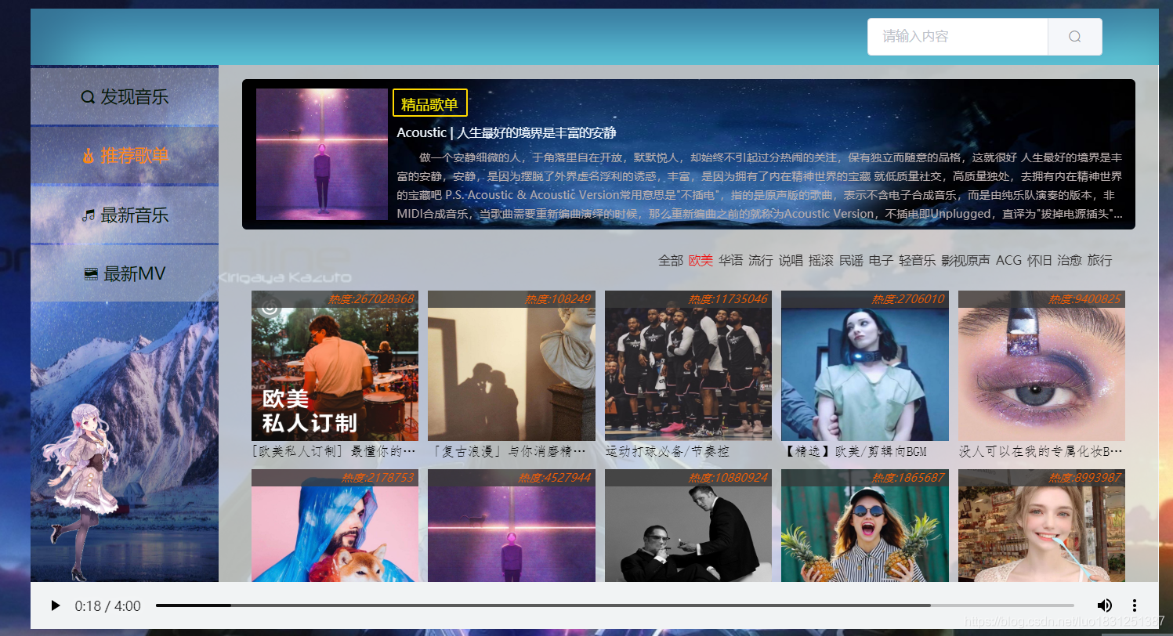Viewport: 1173px width, 636px height.
Task: Click the title 【精选】欧美/剪辑向BGM
Action: click(x=855, y=452)
